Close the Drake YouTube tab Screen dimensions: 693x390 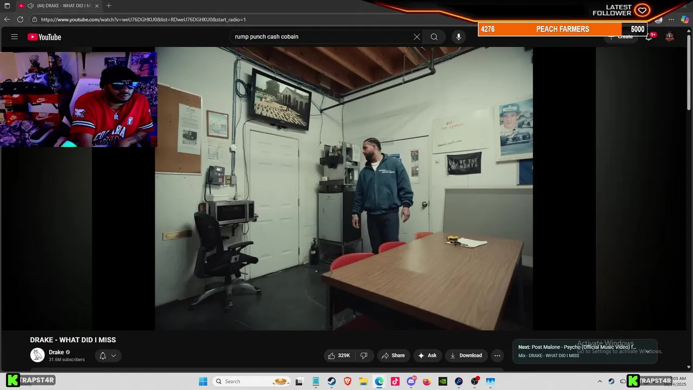[97, 5]
